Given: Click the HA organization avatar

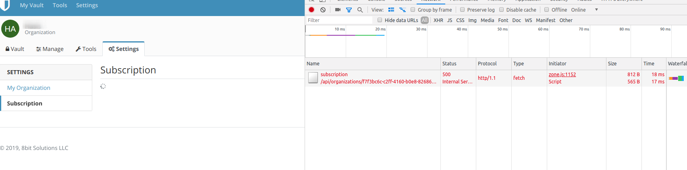Looking at the screenshot, I should (10, 29).
